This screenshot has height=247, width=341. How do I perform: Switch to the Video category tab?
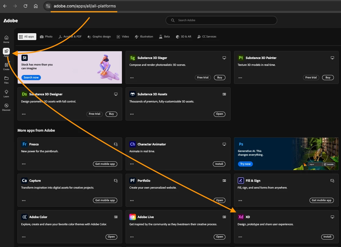pyautogui.click(x=123, y=37)
